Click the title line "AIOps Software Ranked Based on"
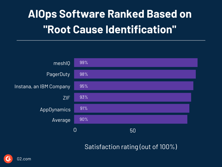This screenshot has width=222, height=167. pos(110,14)
